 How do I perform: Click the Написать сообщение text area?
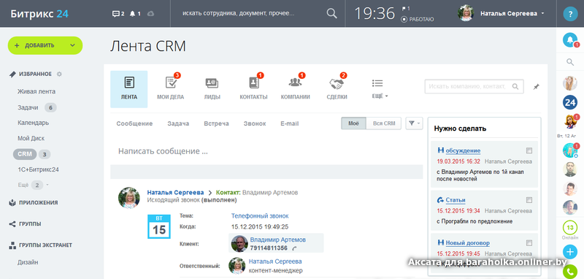click(x=266, y=151)
